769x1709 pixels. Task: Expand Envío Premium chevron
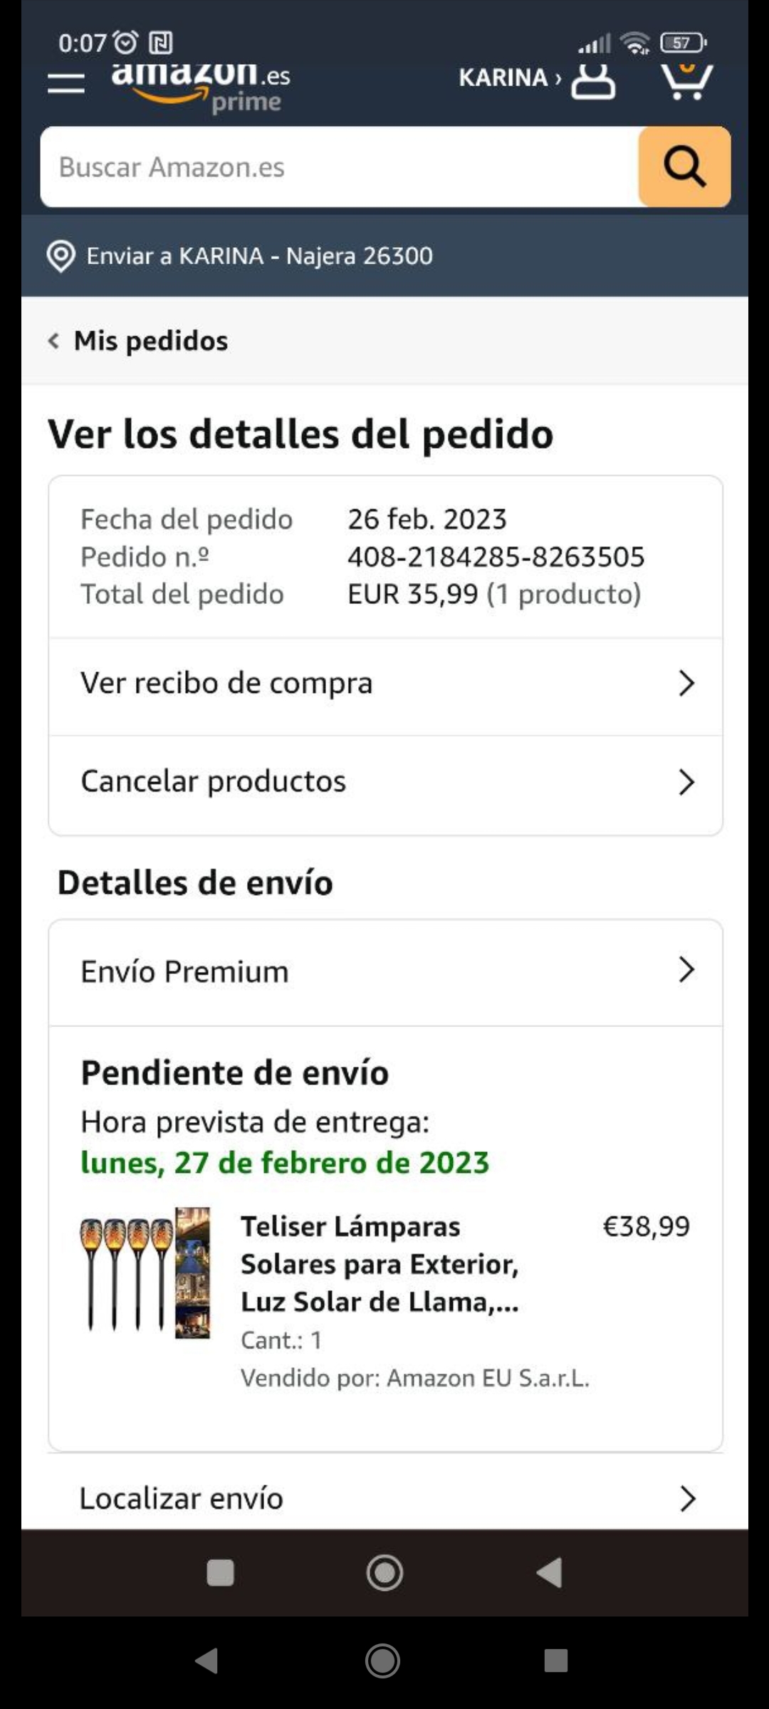pos(686,971)
